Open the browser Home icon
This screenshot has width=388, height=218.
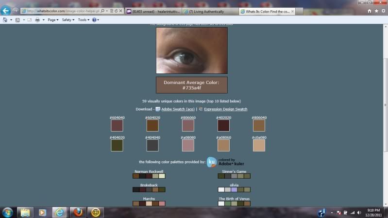[370, 11]
